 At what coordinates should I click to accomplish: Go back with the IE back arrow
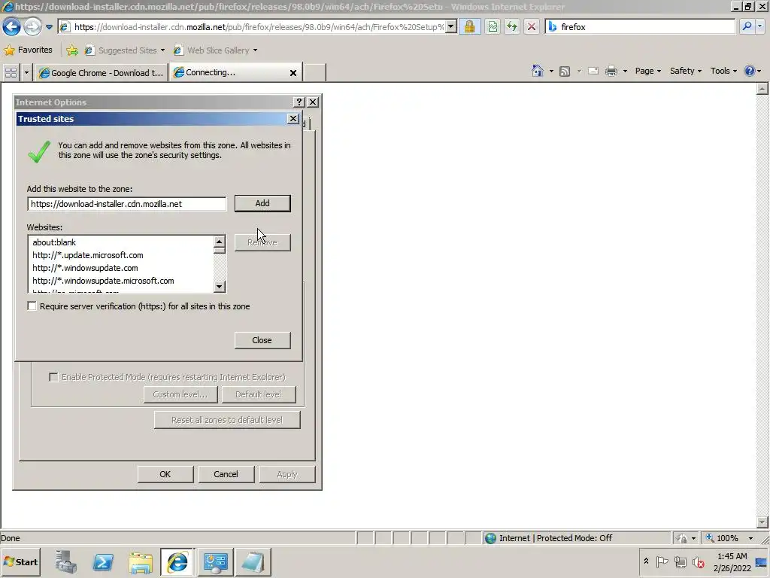coord(11,26)
